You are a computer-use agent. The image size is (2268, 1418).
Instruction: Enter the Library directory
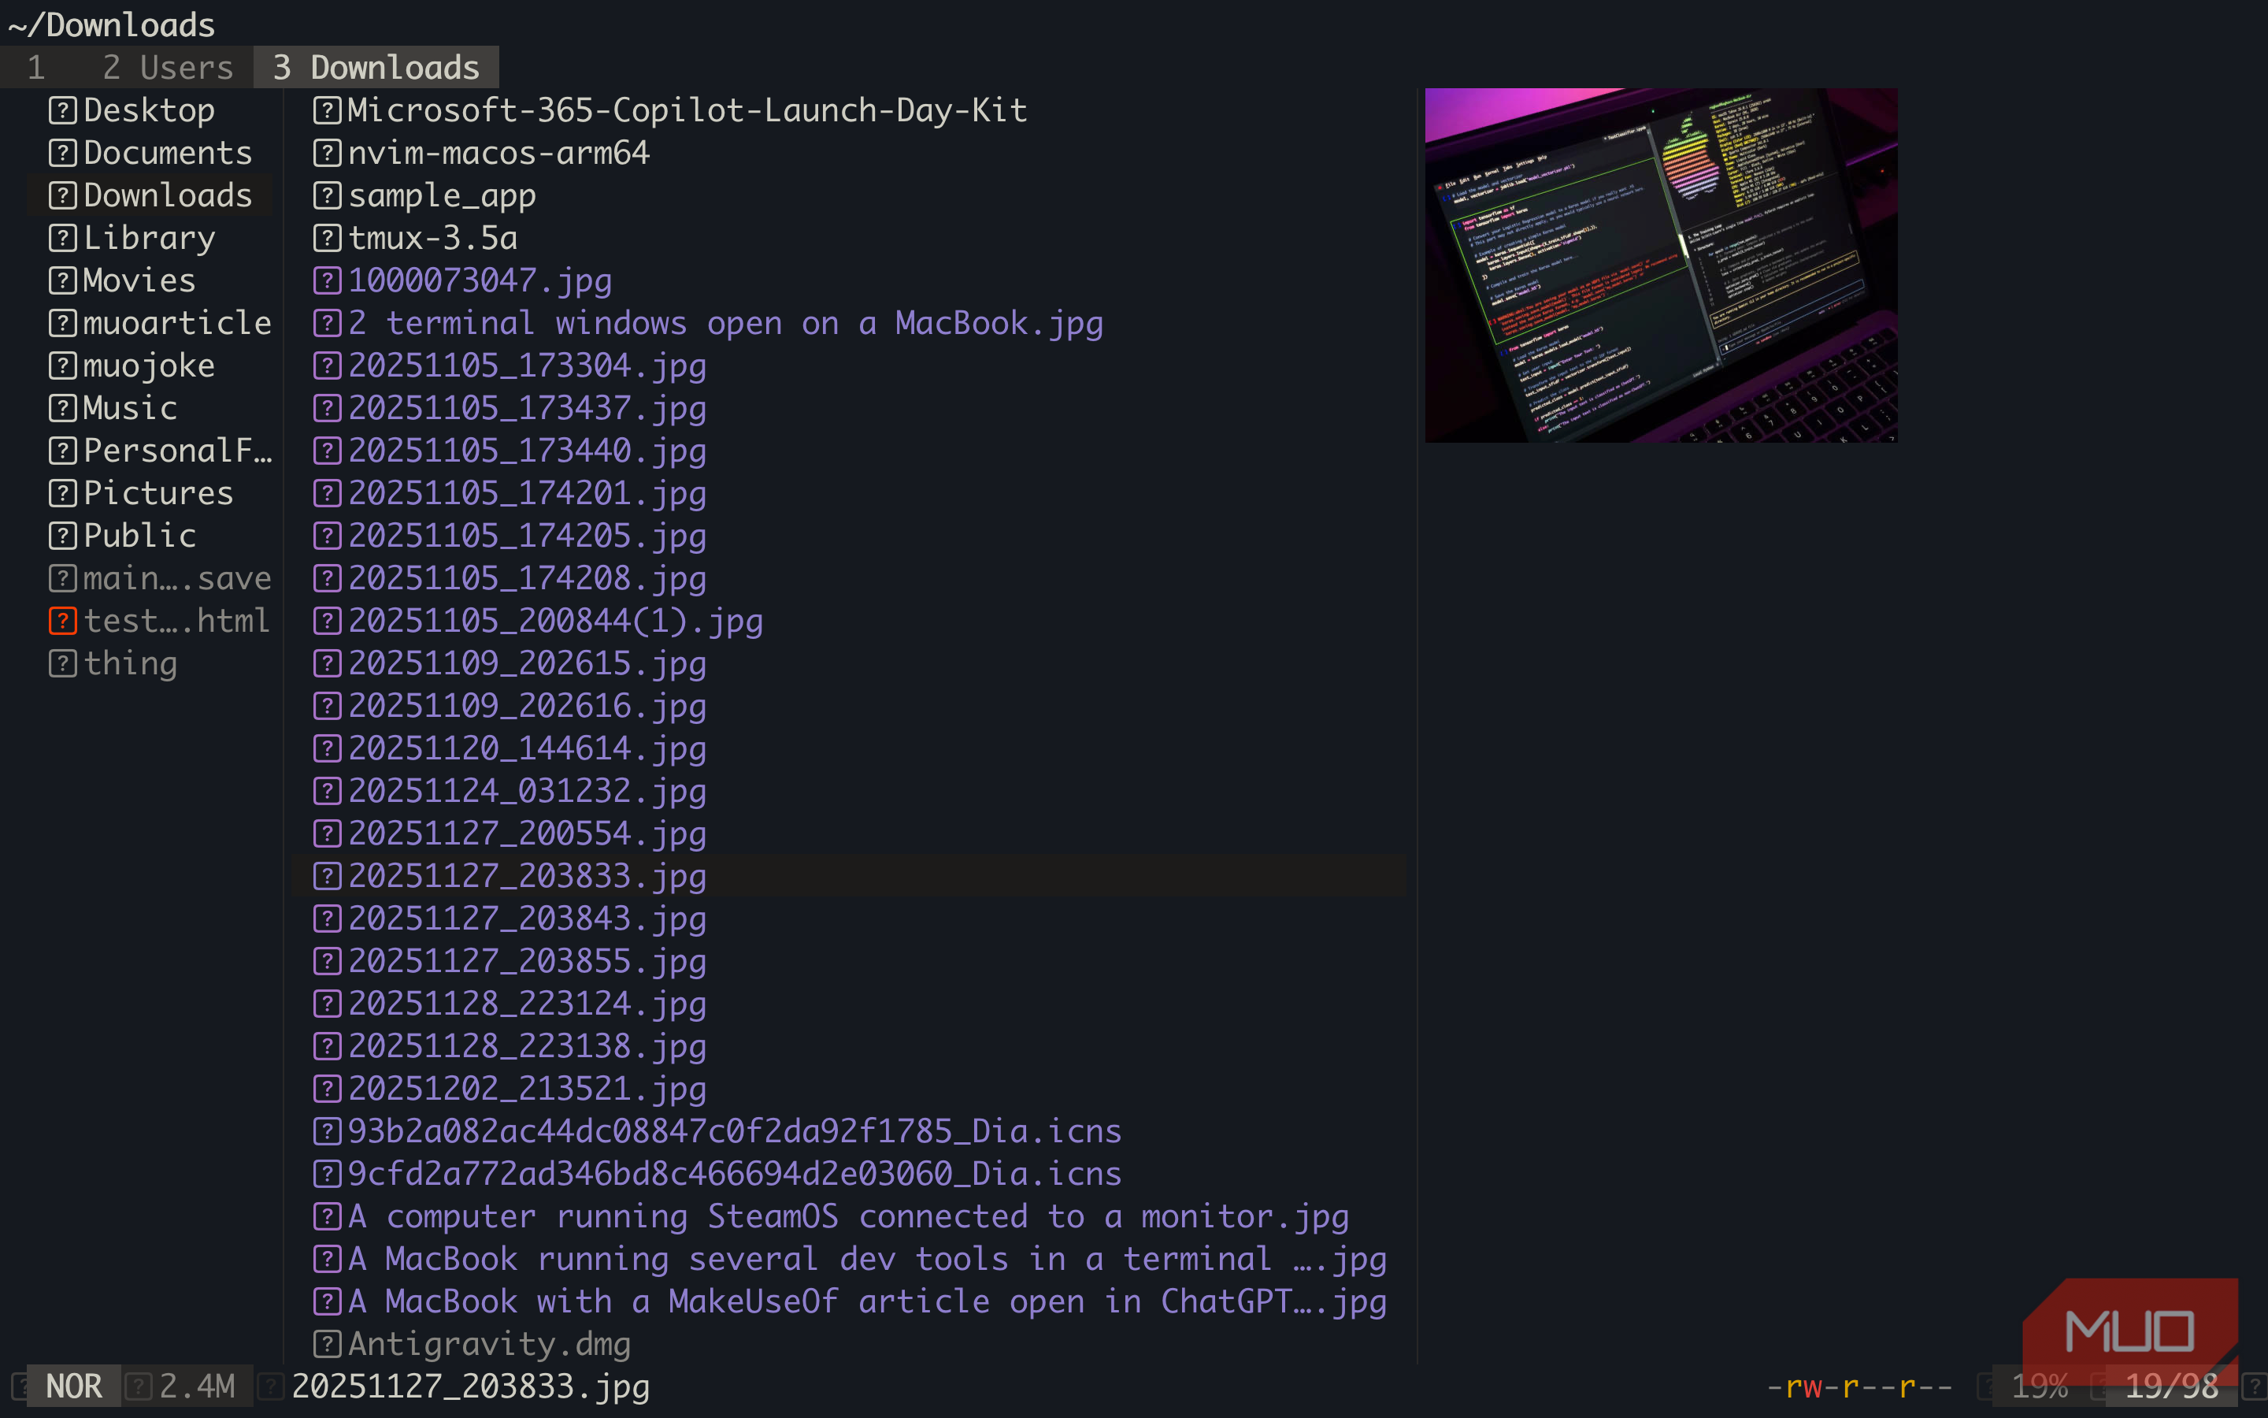click(149, 238)
